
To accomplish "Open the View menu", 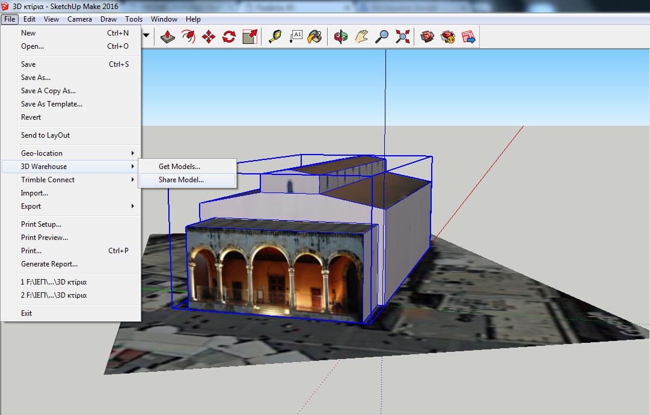I will [x=51, y=19].
